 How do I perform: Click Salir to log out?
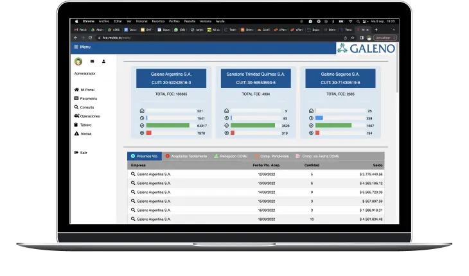pos(81,153)
